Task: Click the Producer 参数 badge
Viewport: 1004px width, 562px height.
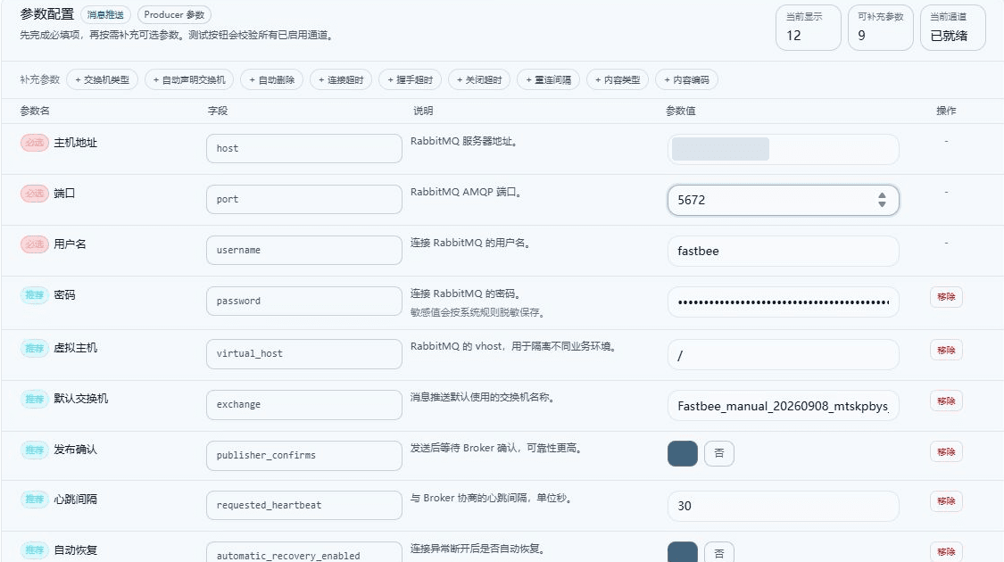Action: [174, 15]
